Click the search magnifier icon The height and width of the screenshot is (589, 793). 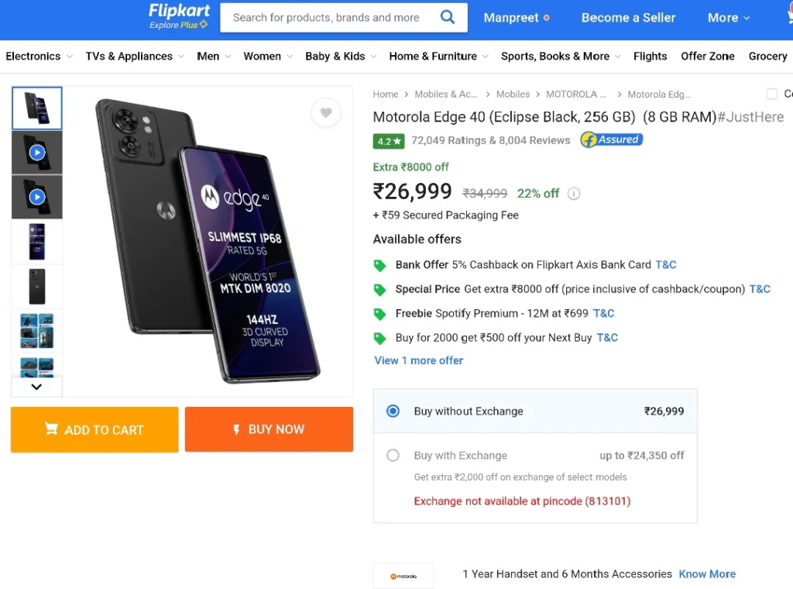448,17
